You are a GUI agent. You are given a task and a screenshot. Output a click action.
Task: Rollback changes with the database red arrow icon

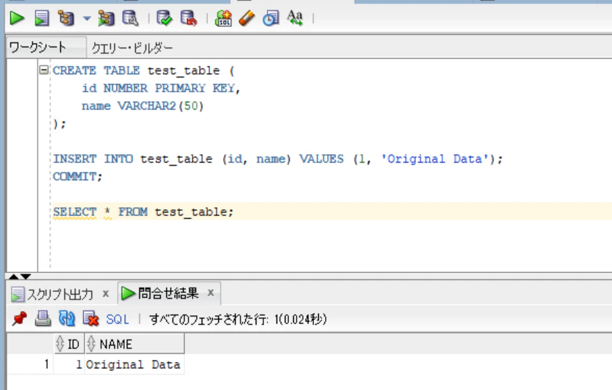coord(189,18)
